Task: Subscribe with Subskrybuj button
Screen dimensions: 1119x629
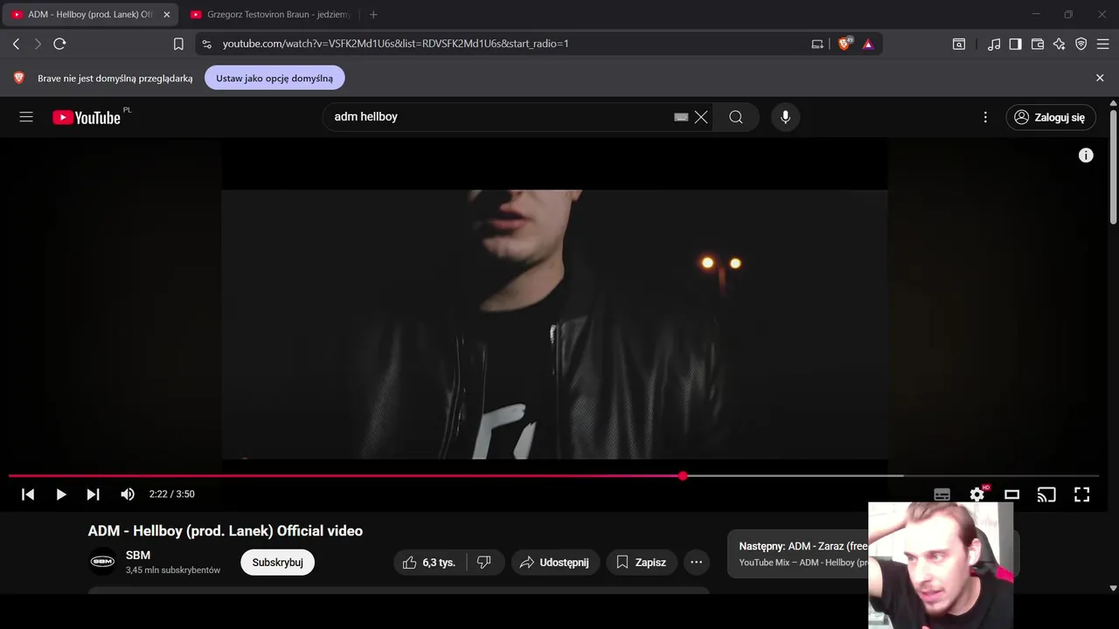Action: (277, 563)
